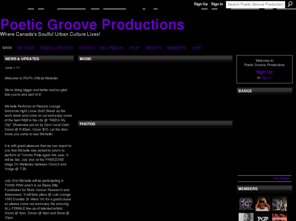296x221 pixels.
Task: Open the white PGP text member thumbnail
Action: pos(263,217)
